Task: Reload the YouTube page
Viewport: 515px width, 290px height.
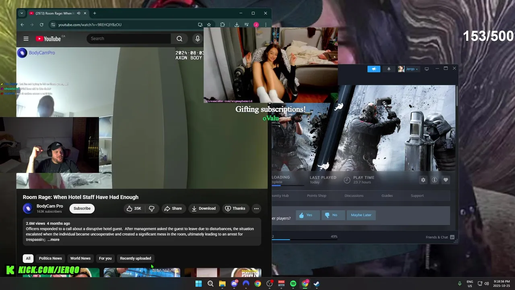Action: point(41,25)
